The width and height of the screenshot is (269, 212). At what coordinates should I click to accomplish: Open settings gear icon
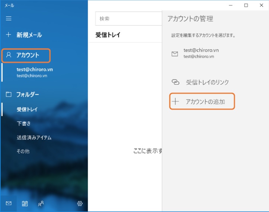(x=80, y=203)
